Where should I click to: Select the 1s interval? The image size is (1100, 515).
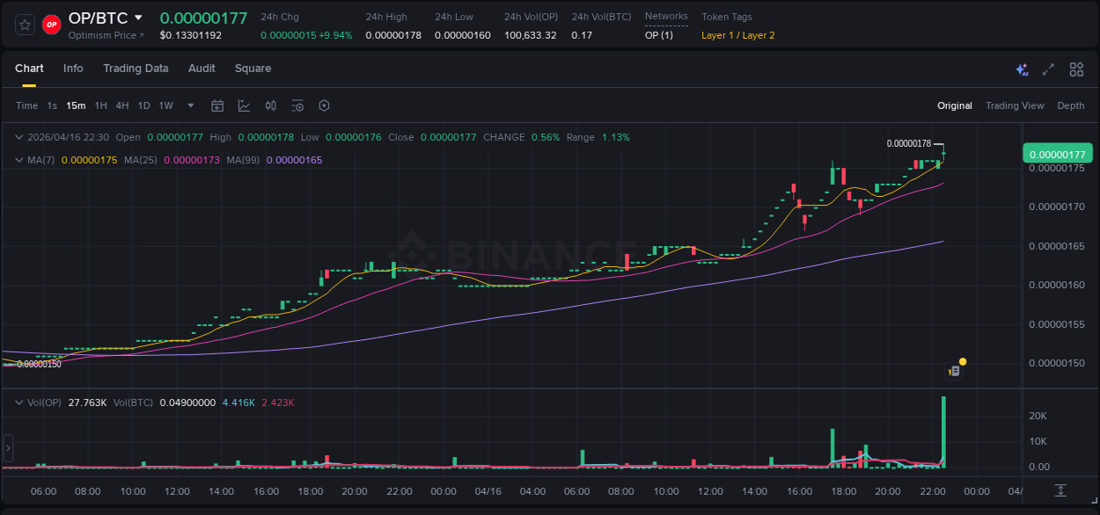[x=52, y=105]
